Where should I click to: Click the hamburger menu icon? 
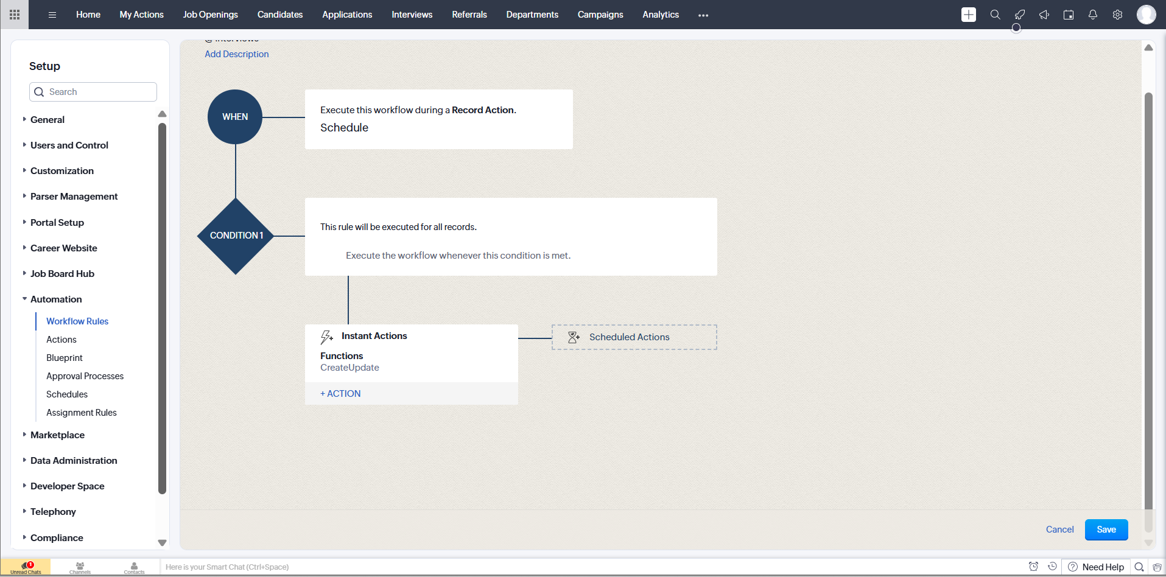coord(52,15)
